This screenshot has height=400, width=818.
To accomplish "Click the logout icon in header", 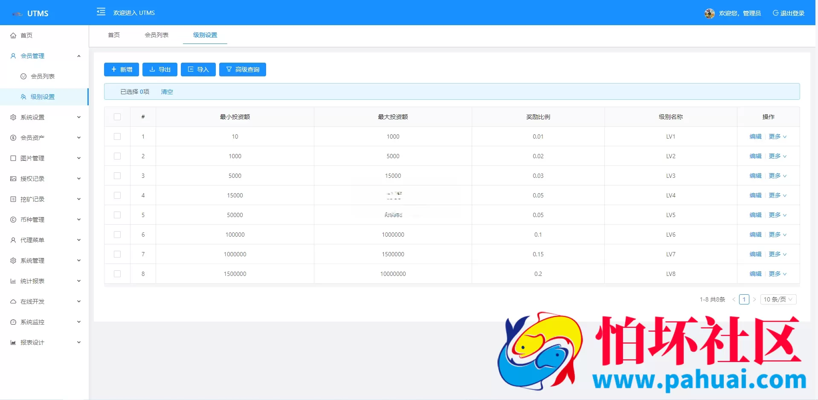I will tap(775, 13).
